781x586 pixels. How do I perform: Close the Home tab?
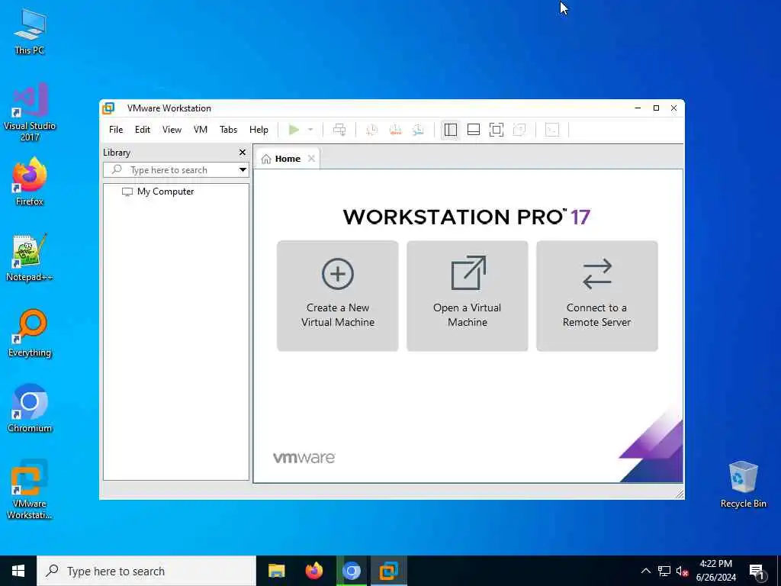[311, 159]
